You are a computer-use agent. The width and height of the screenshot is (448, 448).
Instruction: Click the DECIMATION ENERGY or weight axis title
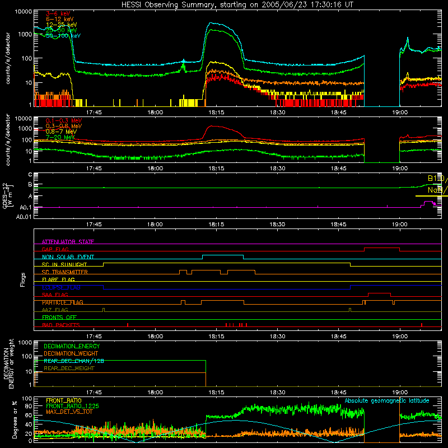(8, 363)
